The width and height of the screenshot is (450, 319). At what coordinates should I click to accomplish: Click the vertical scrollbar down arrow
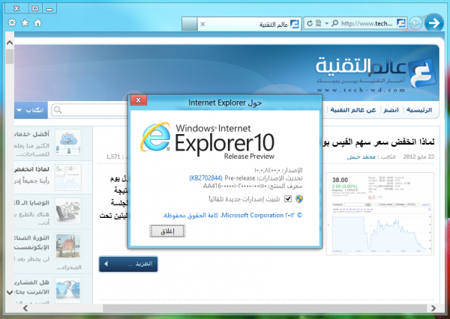(x=10, y=292)
